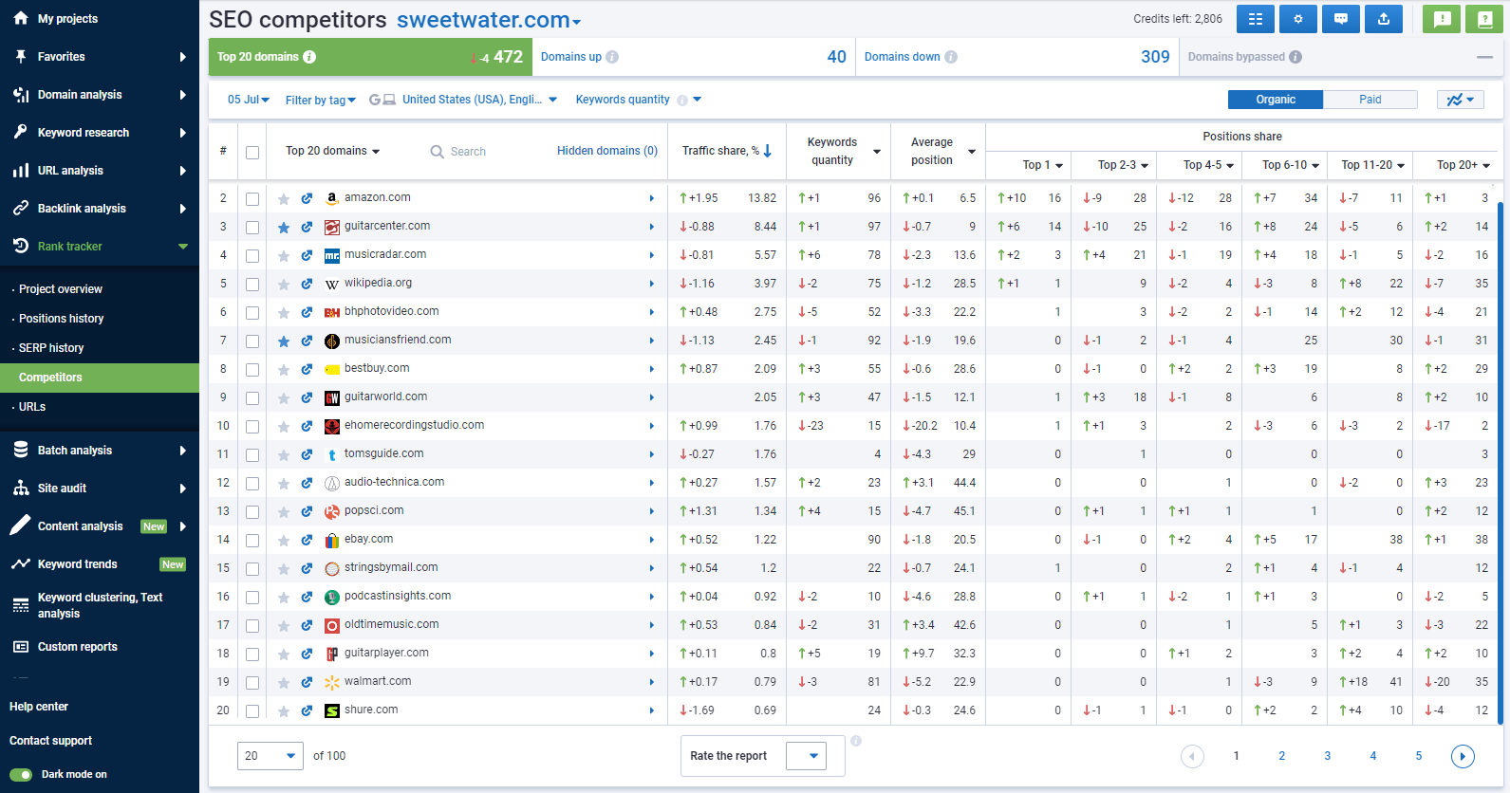The height and width of the screenshot is (793, 1510).
Task: Open SERP history in sidebar
Action: click(51, 348)
